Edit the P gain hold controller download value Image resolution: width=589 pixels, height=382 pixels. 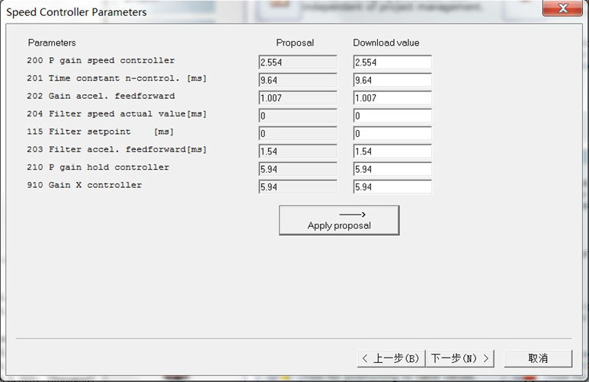[x=392, y=169]
